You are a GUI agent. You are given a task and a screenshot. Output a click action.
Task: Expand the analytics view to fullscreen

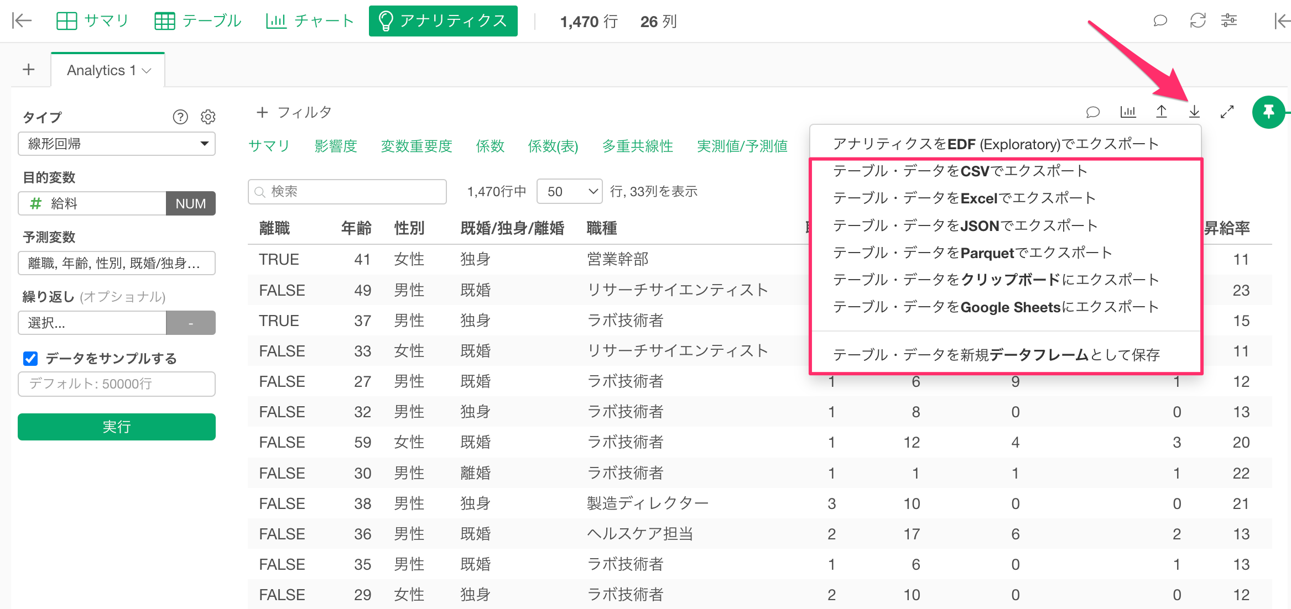(x=1227, y=112)
